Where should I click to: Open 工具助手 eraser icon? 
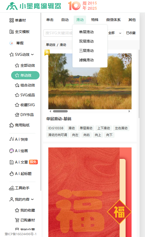(12, 188)
